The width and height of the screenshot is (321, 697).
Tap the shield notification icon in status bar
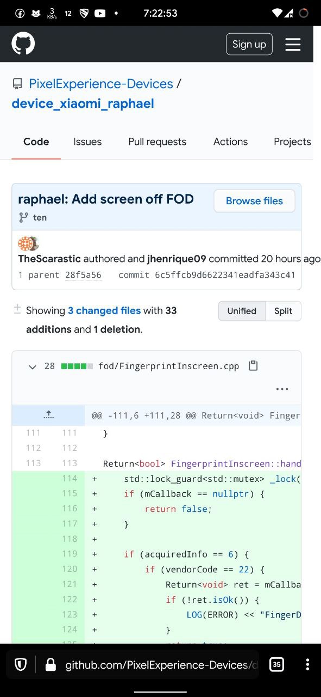point(84,13)
